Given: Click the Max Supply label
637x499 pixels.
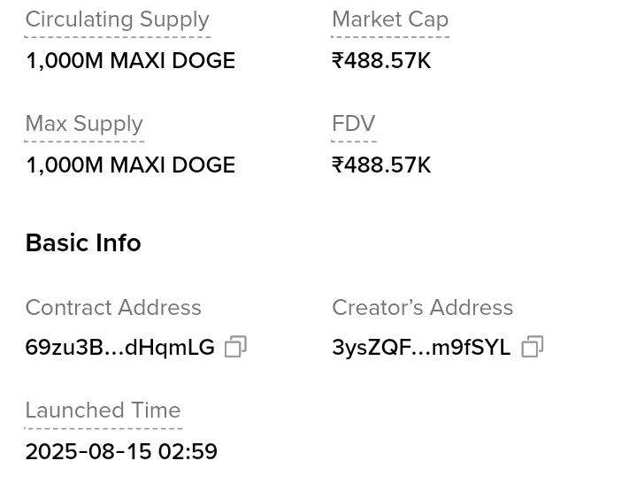Looking at the screenshot, I should click(84, 124).
